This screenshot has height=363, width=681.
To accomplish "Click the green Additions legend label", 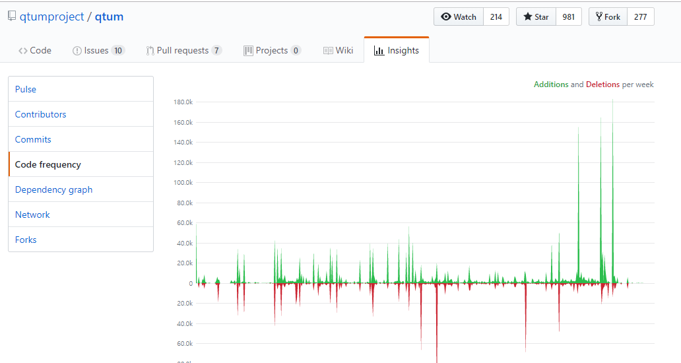I will (551, 84).
